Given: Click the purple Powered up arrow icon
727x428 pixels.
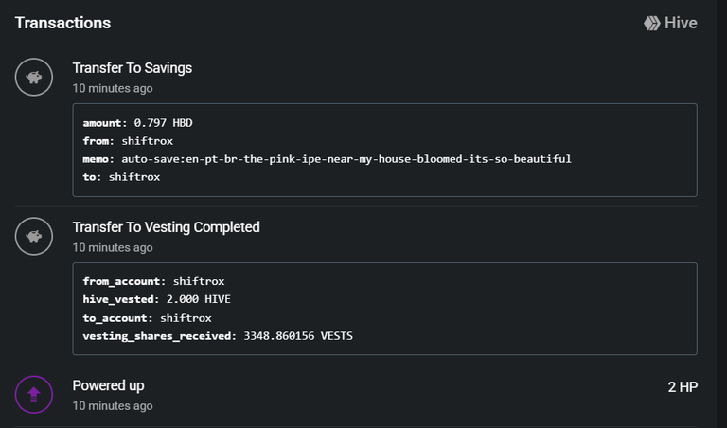Looking at the screenshot, I should tap(34, 395).
